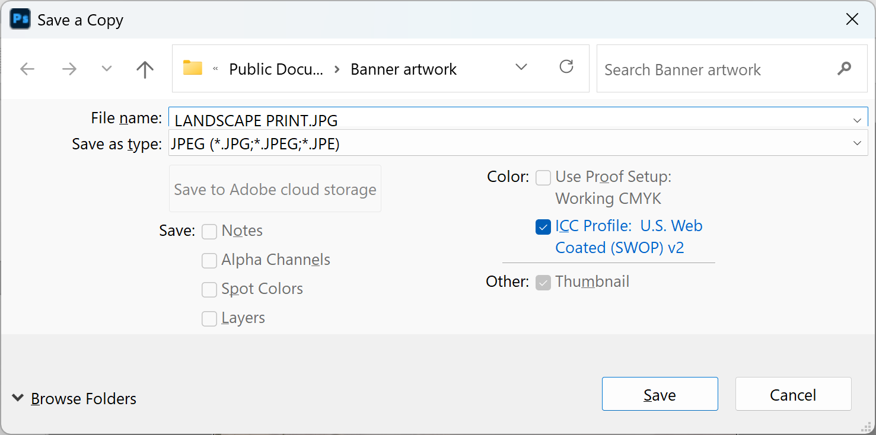
Task: Click the search magnifier icon
Action: [844, 69]
